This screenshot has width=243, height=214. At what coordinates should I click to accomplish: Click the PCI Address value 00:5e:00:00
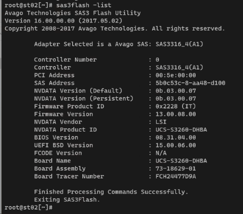tap(176, 75)
